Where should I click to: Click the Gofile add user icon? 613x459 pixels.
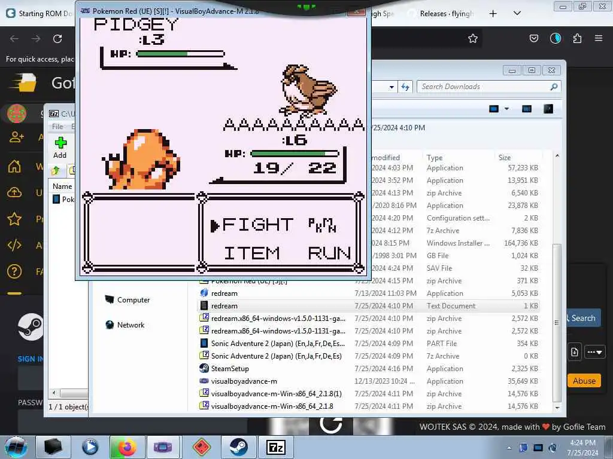pyautogui.click(x=17, y=137)
